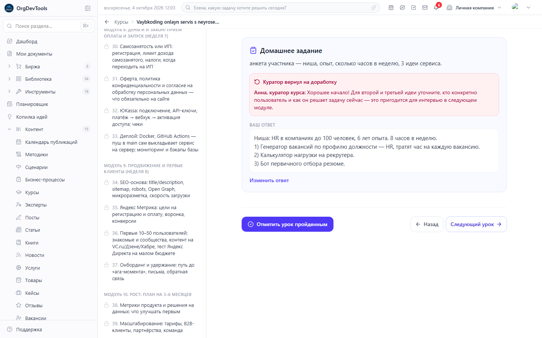
Task: Click the Услуги gear icon
Action: (18, 268)
